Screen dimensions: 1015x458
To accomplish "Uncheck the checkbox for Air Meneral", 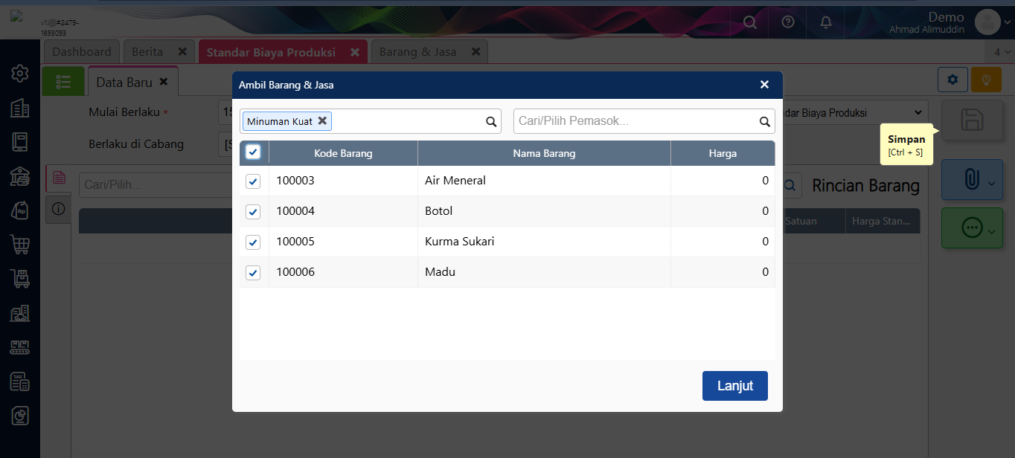I will tap(253, 181).
